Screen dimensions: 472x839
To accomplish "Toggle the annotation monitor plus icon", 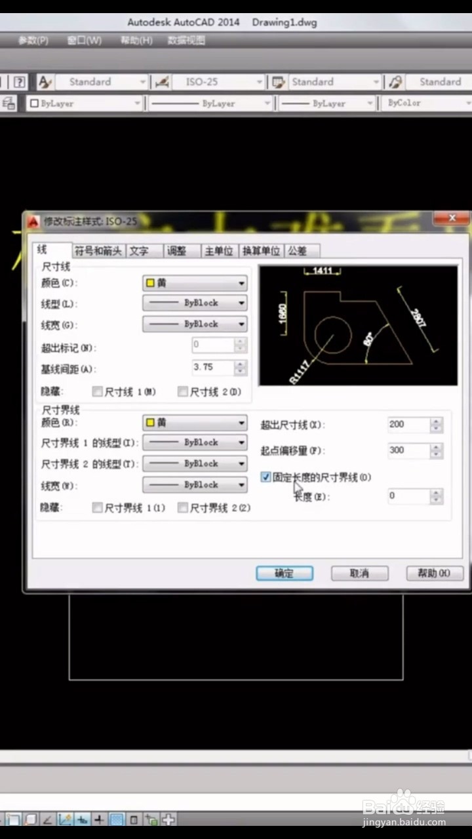I will [x=168, y=819].
